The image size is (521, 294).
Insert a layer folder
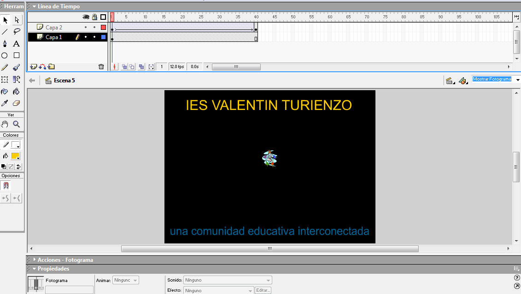pyautogui.click(x=51, y=67)
